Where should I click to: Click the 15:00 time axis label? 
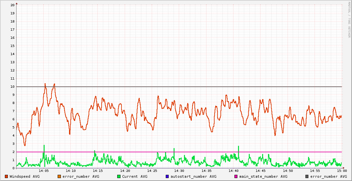(x=342, y=171)
